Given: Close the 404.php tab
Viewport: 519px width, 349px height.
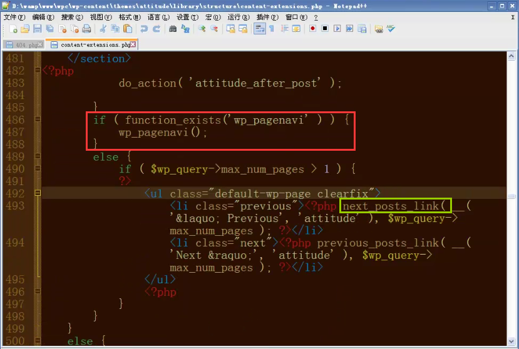Looking at the screenshot, I should [x=40, y=44].
